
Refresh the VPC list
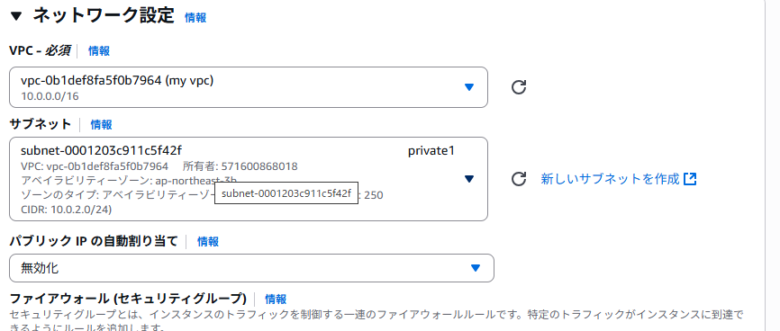519,87
